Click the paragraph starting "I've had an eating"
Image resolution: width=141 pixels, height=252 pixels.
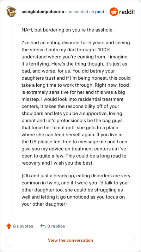(76, 103)
